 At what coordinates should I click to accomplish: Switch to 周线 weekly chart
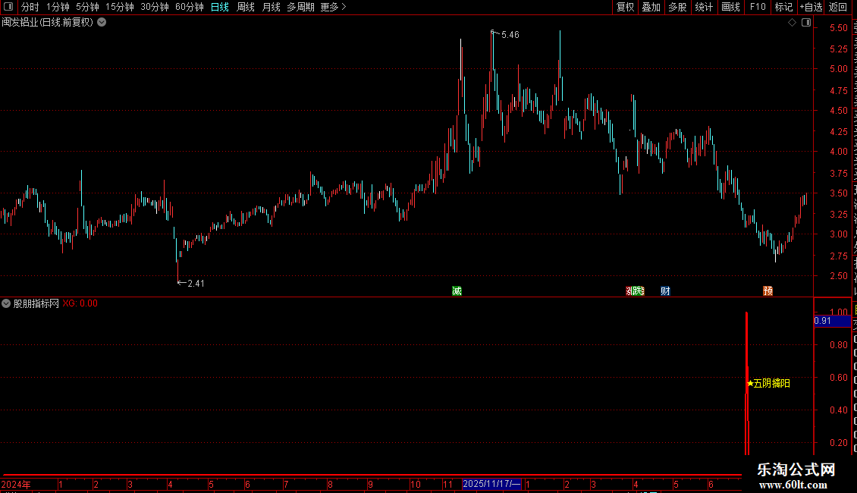pyautogui.click(x=246, y=7)
